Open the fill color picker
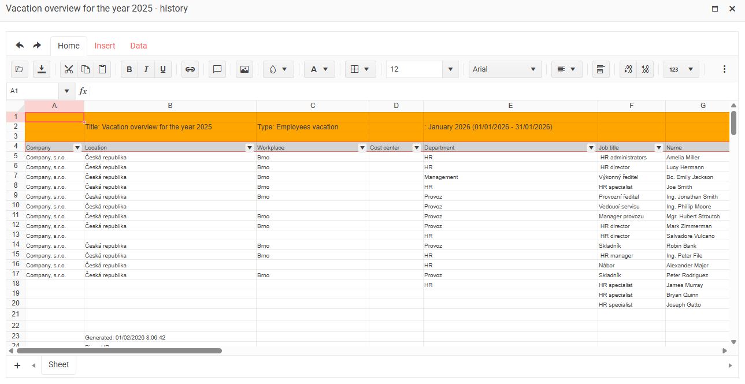 (279, 69)
